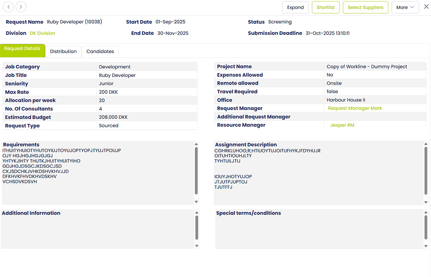Switch to the Distribution tab
The image size is (431, 277).
tap(63, 52)
